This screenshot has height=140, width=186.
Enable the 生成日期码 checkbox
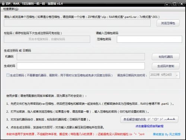point(8,75)
